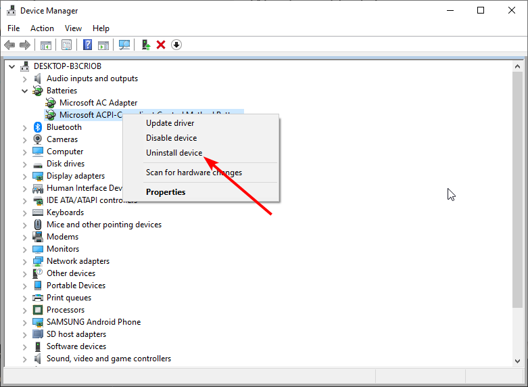Choose Uninstall device from context menu
The width and height of the screenshot is (528, 387).
click(201, 153)
